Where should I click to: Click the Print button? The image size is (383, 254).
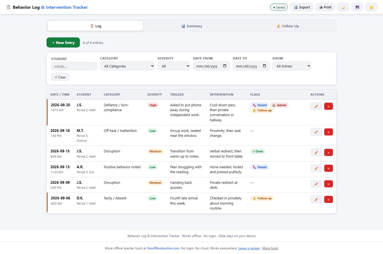[x=325, y=7]
